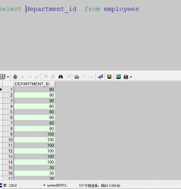The image size is (181, 189).
Task: Select row number 7 header
Action: pyautogui.click(x=8, y=123)
